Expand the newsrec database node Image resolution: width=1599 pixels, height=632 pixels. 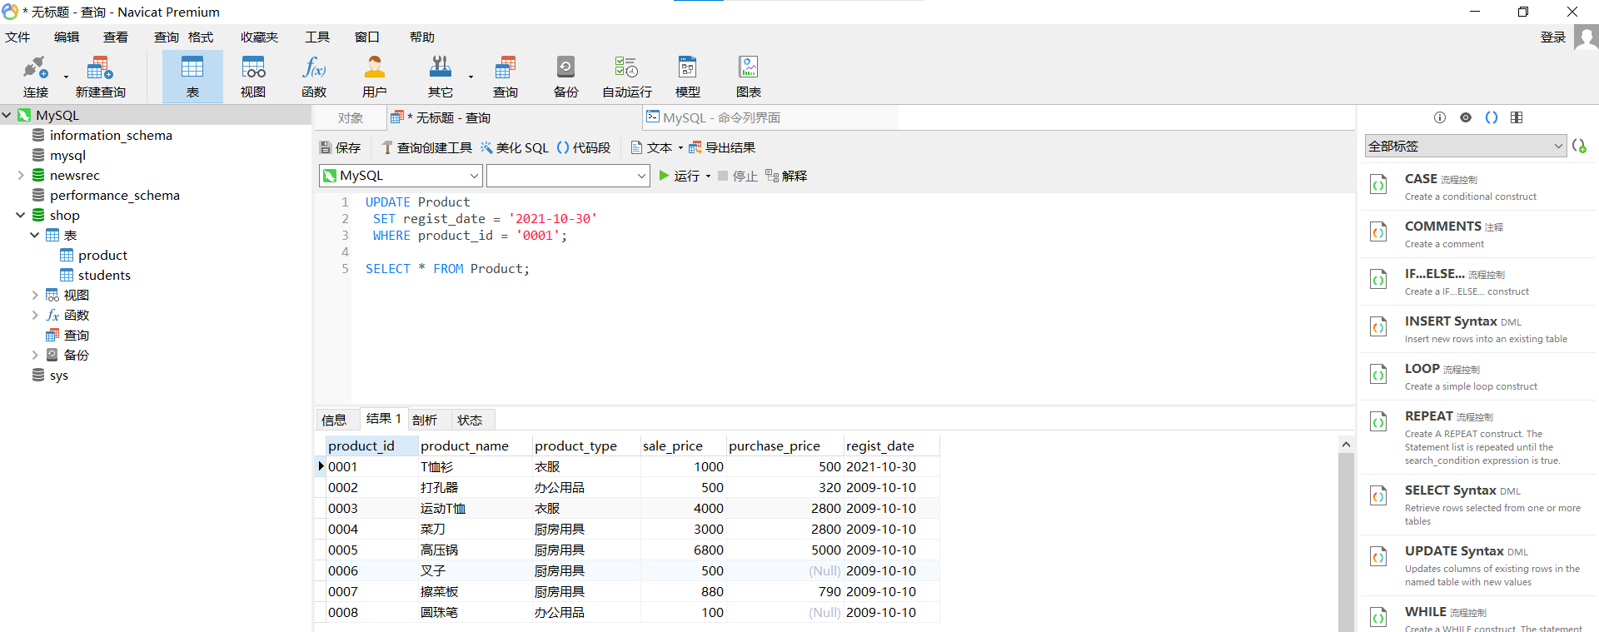point(21,176)
